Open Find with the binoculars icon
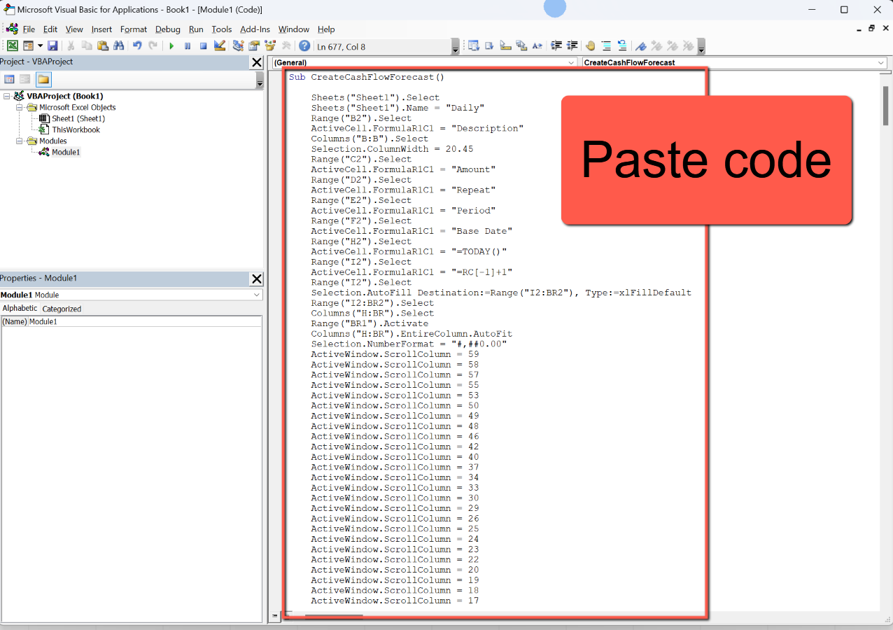 [x=118, y=45]
